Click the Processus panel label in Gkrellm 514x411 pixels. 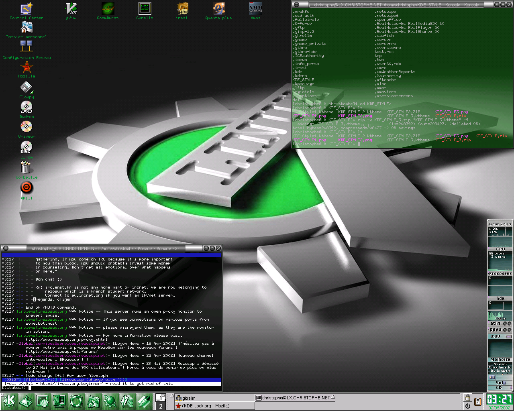pos(500,274)
